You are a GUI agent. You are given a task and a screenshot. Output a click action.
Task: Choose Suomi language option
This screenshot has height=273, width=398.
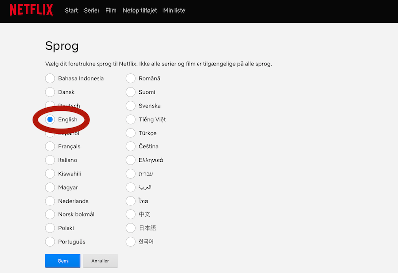131,92
